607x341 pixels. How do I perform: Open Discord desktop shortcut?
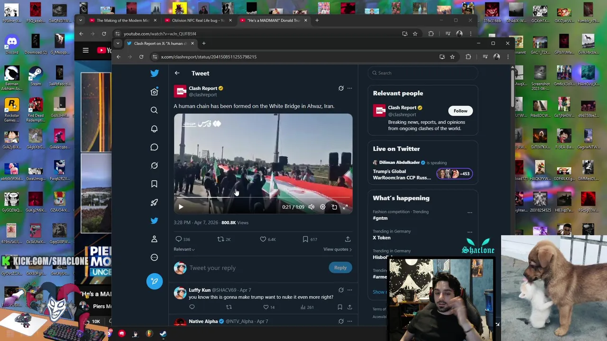click(12, 44)
